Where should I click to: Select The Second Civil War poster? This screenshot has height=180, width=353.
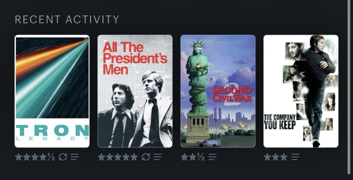(218, 91)
